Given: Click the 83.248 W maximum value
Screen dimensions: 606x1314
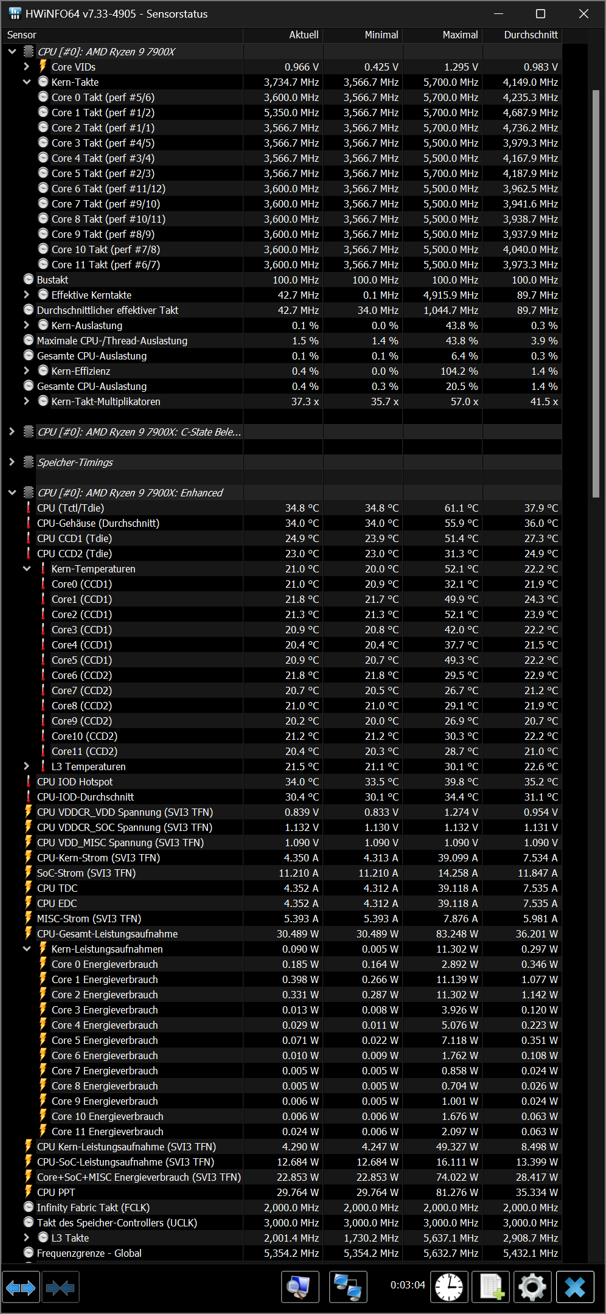Looking at the screenshot, I should (457, 934).
